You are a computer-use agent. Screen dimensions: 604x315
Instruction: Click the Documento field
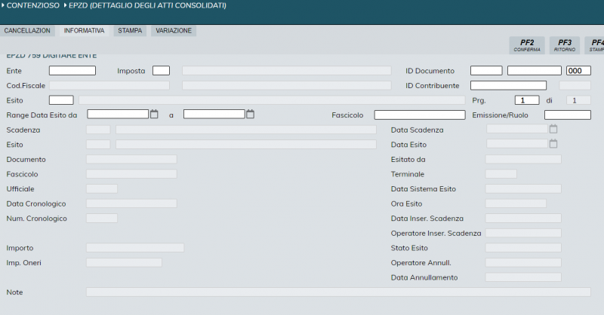click(x=131, y=159)
